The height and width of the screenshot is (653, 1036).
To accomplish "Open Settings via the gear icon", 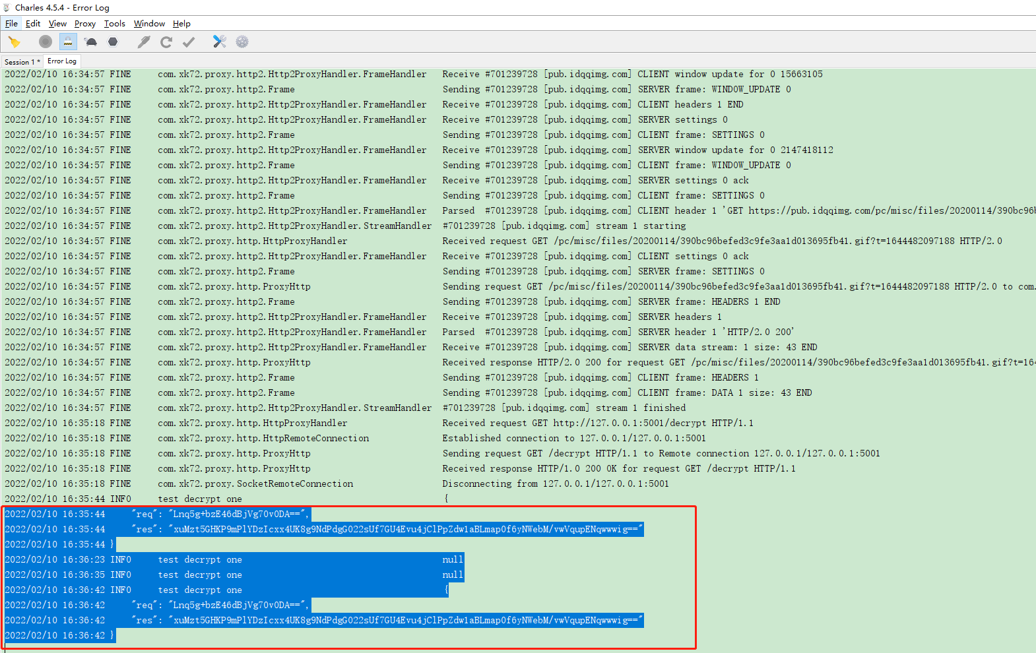I will [242, 42].
